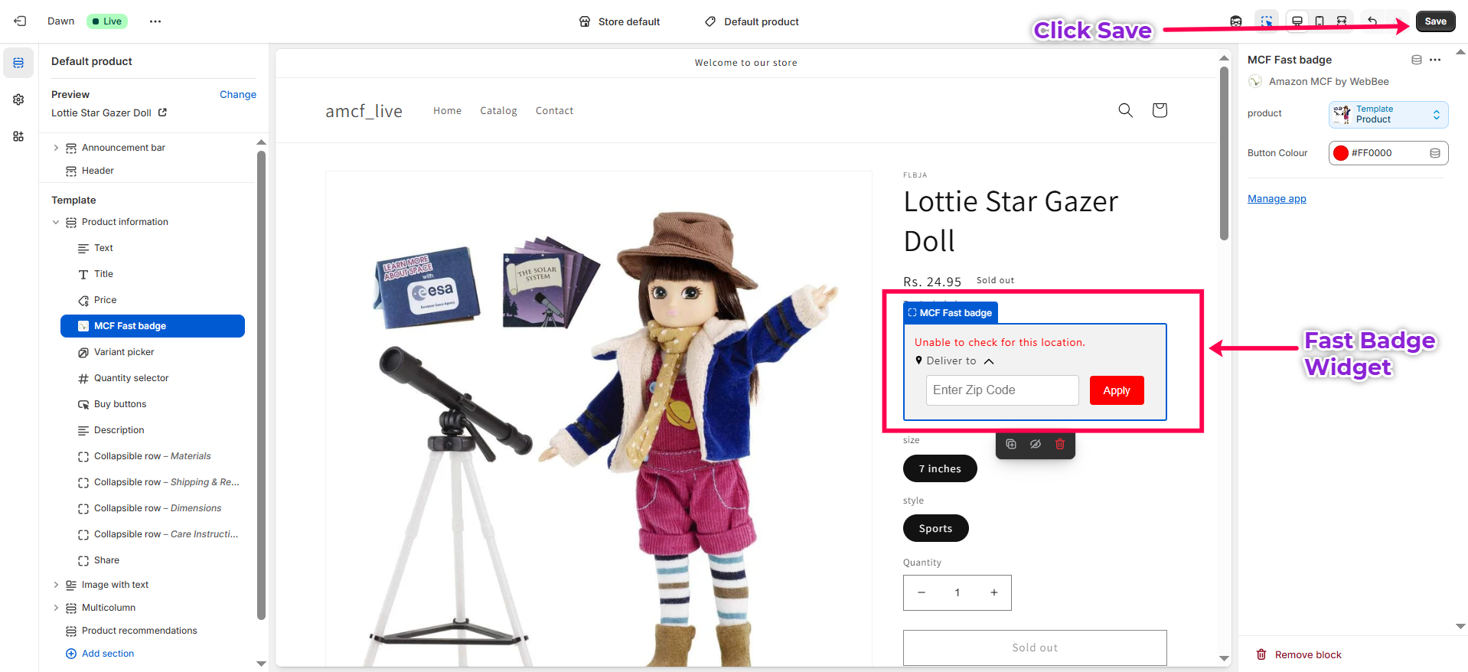Open the Catalog menu link in preview
This screenshot has height=672, width=1468.
coord(498,111)
